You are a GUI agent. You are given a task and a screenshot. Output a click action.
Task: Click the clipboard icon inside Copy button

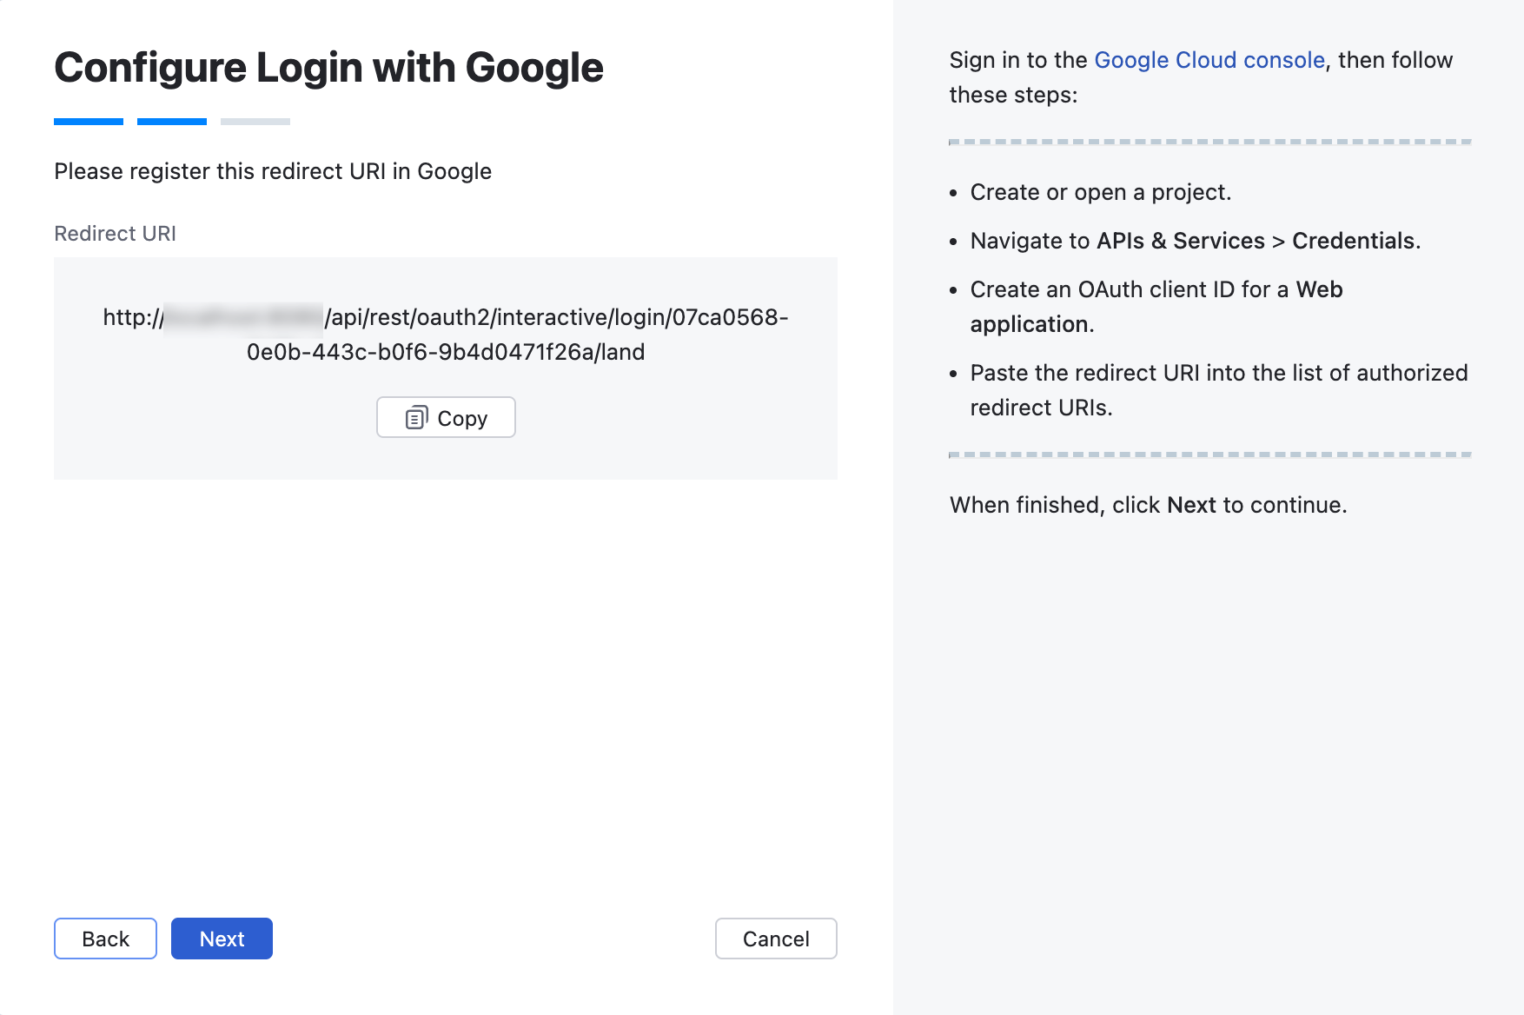coord(417,418)
